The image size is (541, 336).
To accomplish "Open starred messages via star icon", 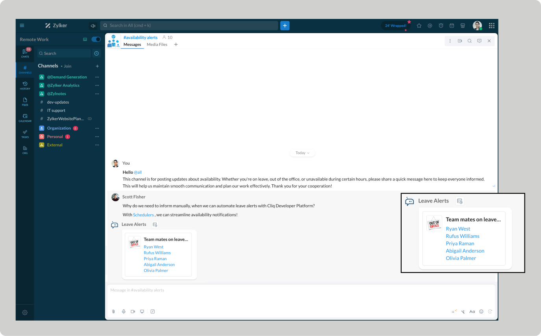I will coord(419,26).
